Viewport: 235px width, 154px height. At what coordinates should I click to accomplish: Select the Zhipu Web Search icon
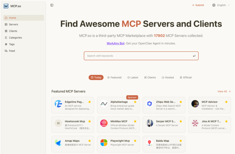(149, 104)
